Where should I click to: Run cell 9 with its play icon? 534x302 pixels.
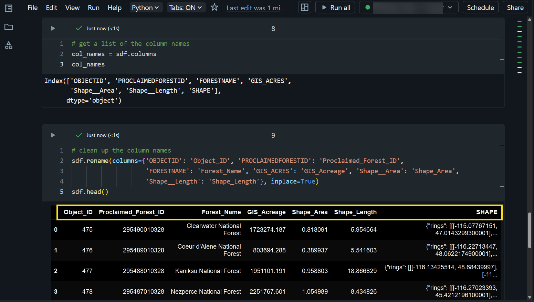[x=53, y=135]
